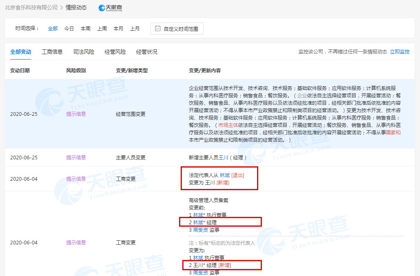Switch to the 工商信息 tab
420x276 pixels.
[x=52, y=52]
